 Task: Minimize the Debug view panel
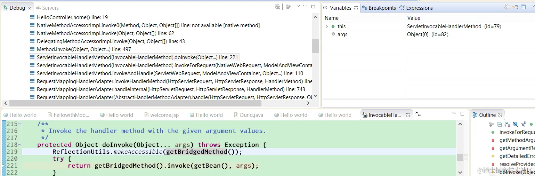pos(305,6)
